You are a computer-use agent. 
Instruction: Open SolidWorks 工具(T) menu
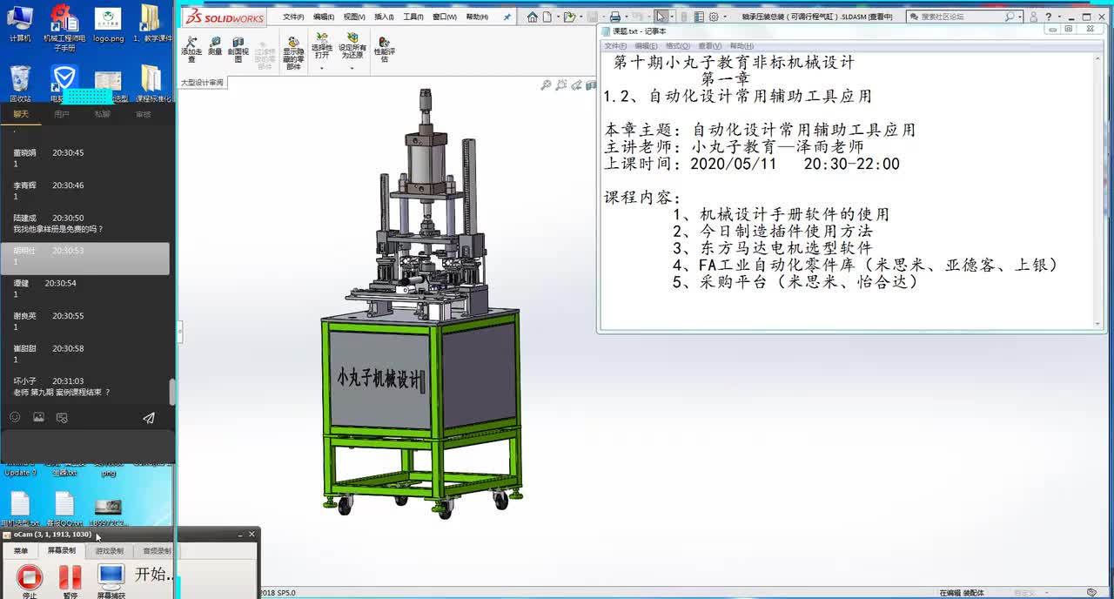(413, 17)
